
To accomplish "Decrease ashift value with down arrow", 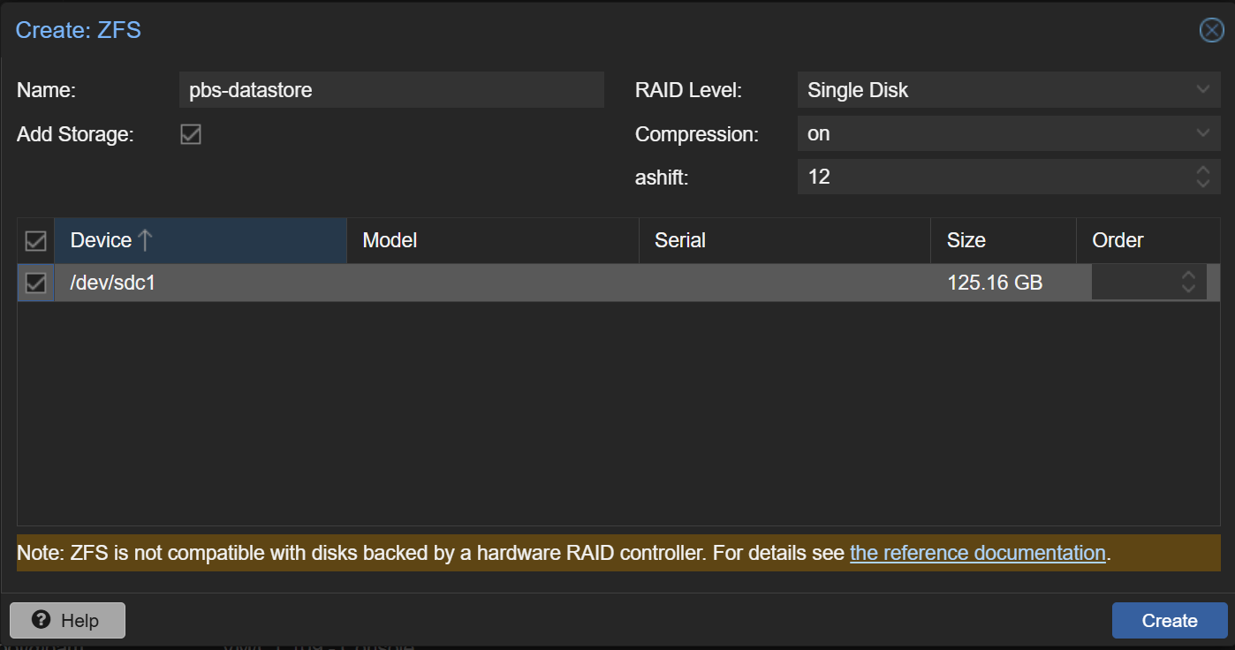I will 1202,183.
